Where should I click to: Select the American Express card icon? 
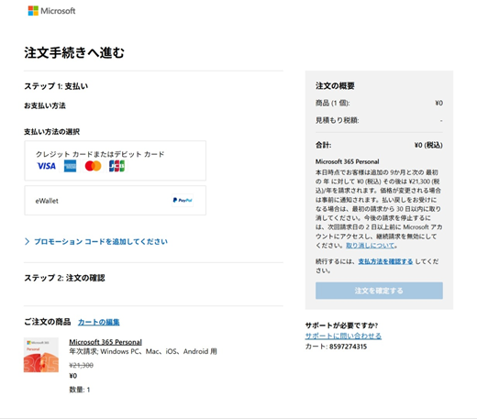tap(70, 166)
